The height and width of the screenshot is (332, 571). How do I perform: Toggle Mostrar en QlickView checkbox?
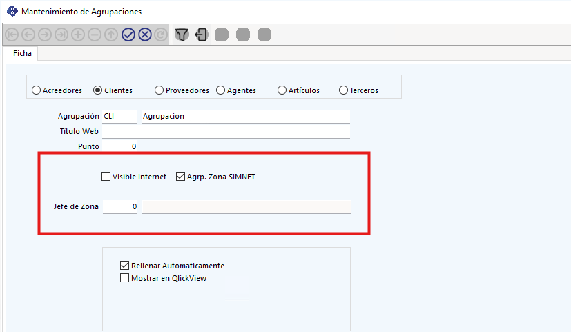coord(125,279)
